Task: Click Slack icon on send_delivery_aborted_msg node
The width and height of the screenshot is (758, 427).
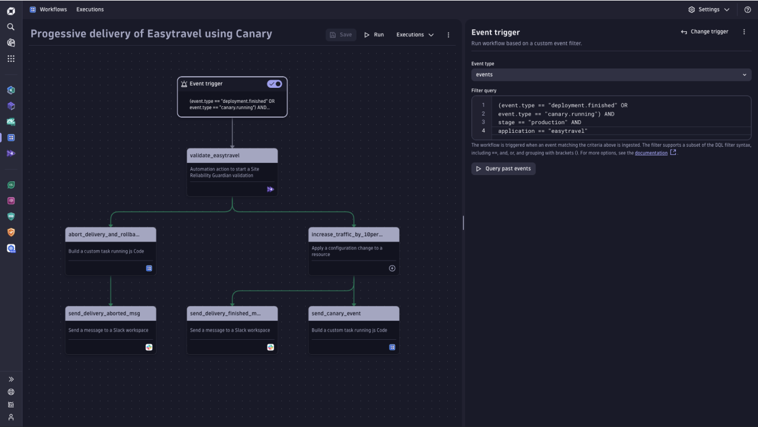Action: pyautogui.click(x=149, y=347)
